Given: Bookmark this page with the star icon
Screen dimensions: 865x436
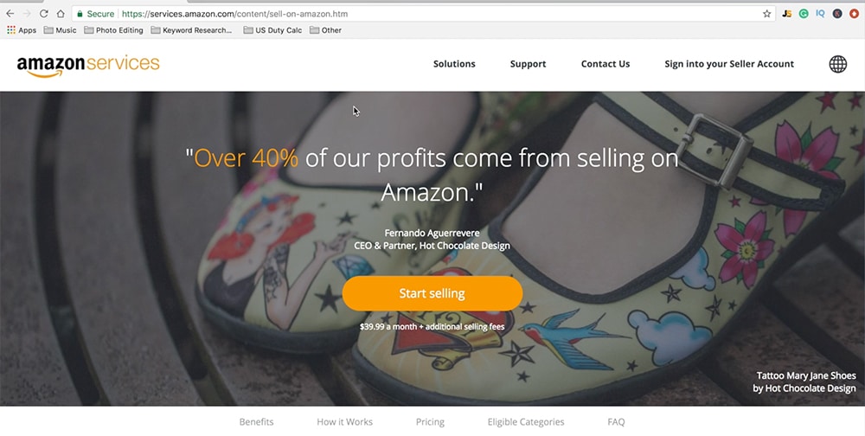Looking at the screenshot, I should pyautogui.click(x=766, y=14).
